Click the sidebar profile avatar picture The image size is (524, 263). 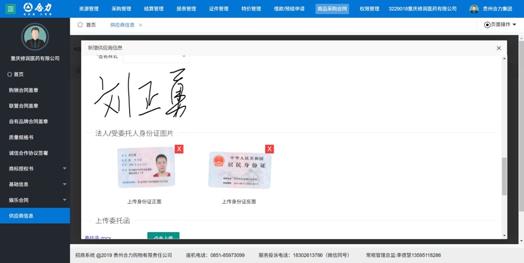[35, 37]
